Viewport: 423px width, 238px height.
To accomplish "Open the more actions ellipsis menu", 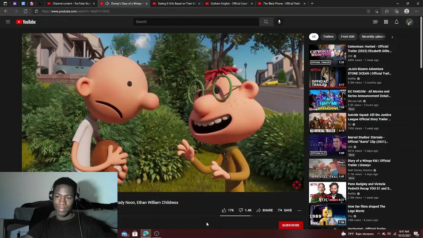I will (299, 210).
